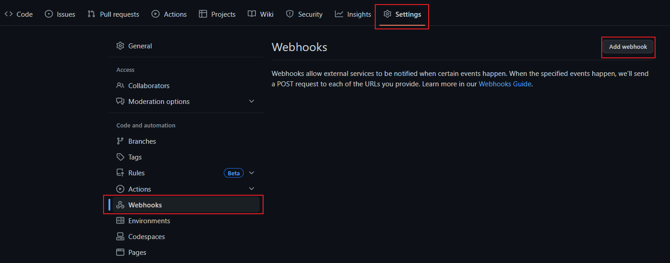Screen dimensions: 670x263
Task: Open the Rules sidebar entry
Action: tap(186, 173)
